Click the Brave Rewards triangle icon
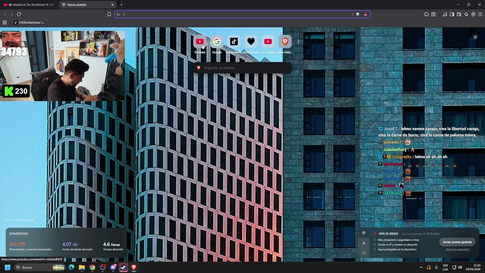Image resolution: width=485 pixels, height=273 pixels. 365,14
